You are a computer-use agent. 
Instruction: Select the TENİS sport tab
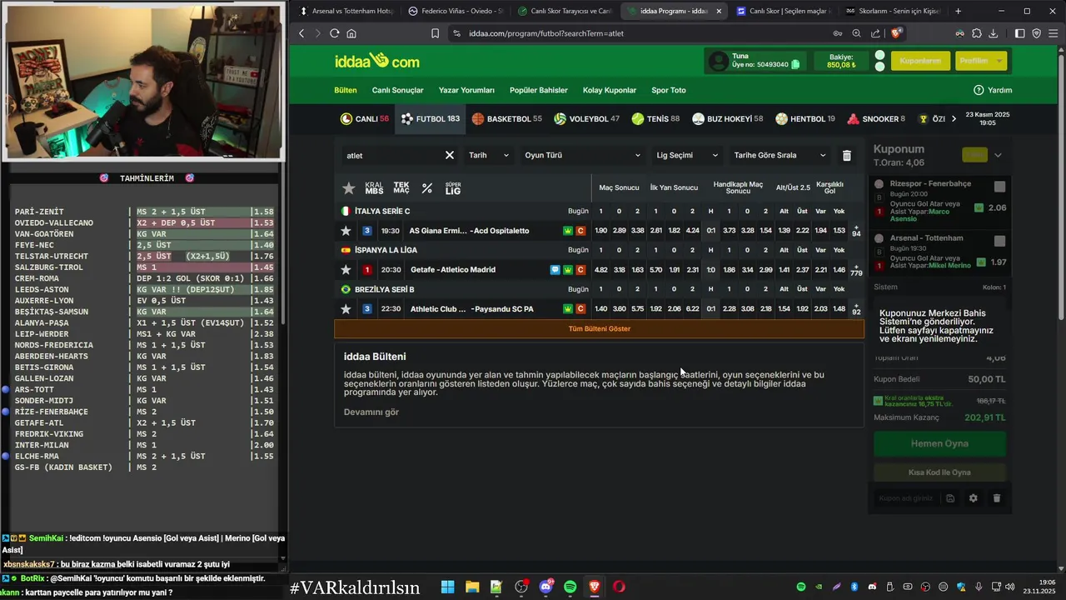point(655,119)
